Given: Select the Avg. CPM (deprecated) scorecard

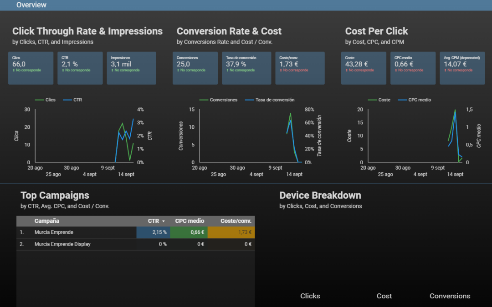Looking at the screenshot, I should coord(462,68).
